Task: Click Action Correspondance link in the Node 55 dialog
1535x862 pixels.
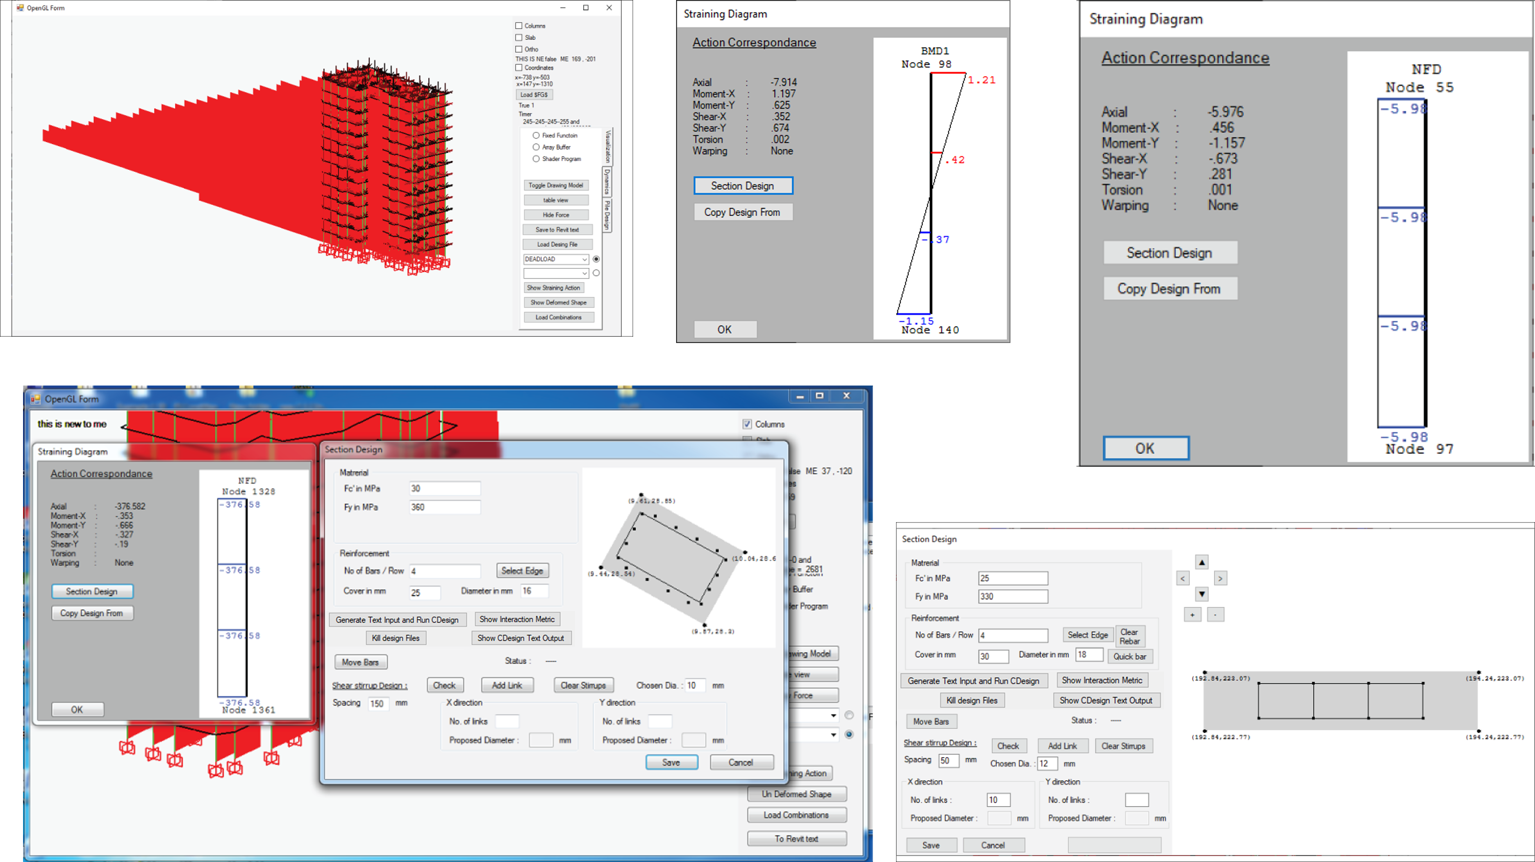Action: click(x=1185, y=59)
